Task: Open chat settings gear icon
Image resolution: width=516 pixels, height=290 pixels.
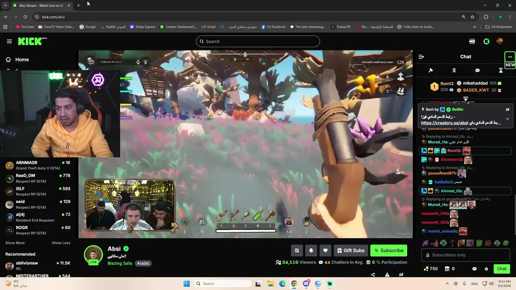Action: coord(486,269)
